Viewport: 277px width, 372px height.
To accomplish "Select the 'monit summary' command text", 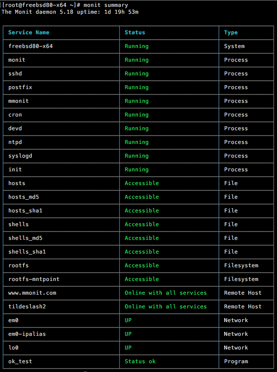I will pyautogui.click(x=106, y=5).
